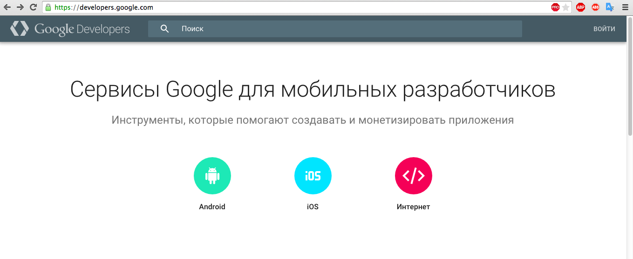Click into the Поиск search field
The image size is (633, 259).
(335, 29)
